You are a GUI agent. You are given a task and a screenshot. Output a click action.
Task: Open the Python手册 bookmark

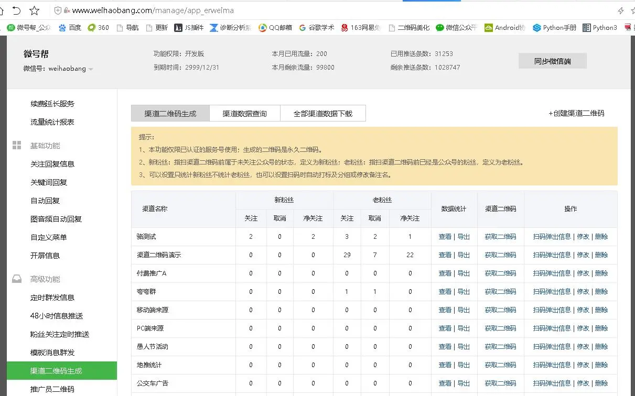pos(554,28)
